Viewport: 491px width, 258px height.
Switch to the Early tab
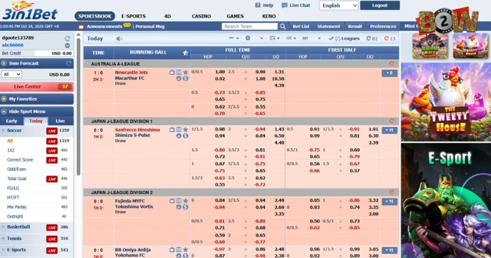coord(12,121)
